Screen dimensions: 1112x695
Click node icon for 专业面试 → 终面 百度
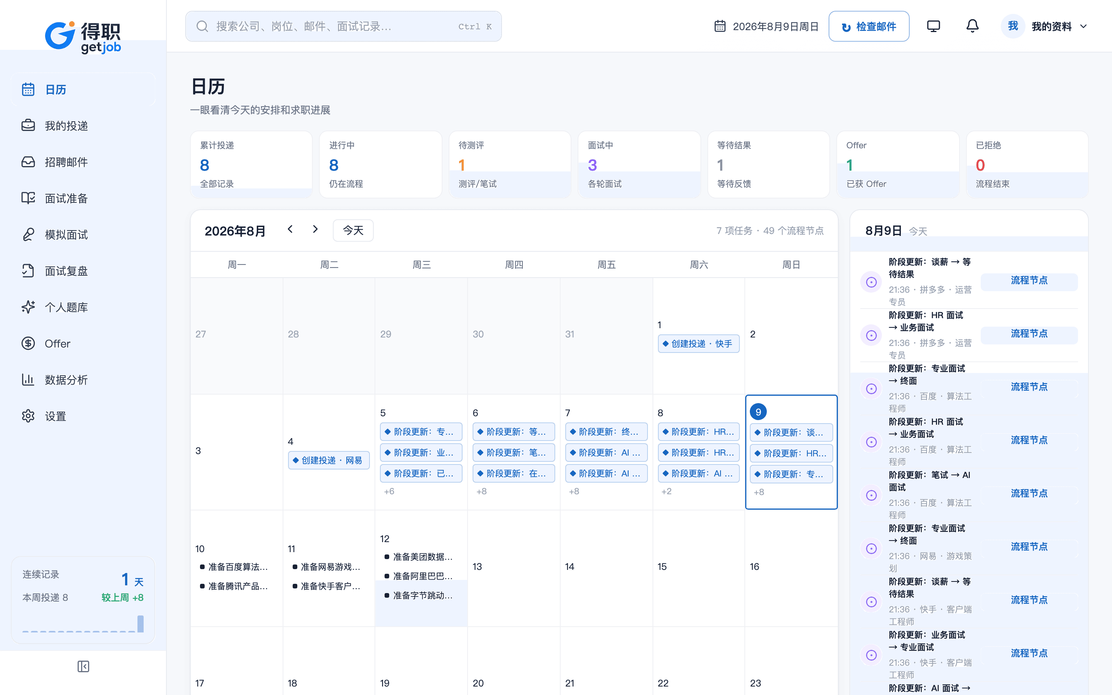pyautogui.click(x=871, y=389)
